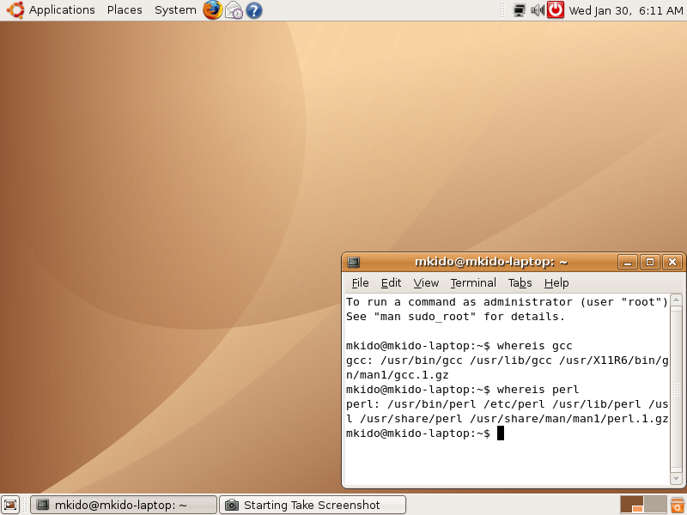Viewport: 687px width, 515px height.
Task: Click the 'See man sudo_root' text line
Action: point(456,317)
